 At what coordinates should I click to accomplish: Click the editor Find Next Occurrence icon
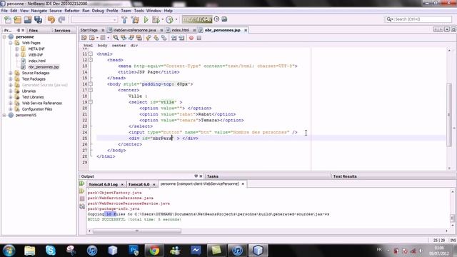coord(131,38)
